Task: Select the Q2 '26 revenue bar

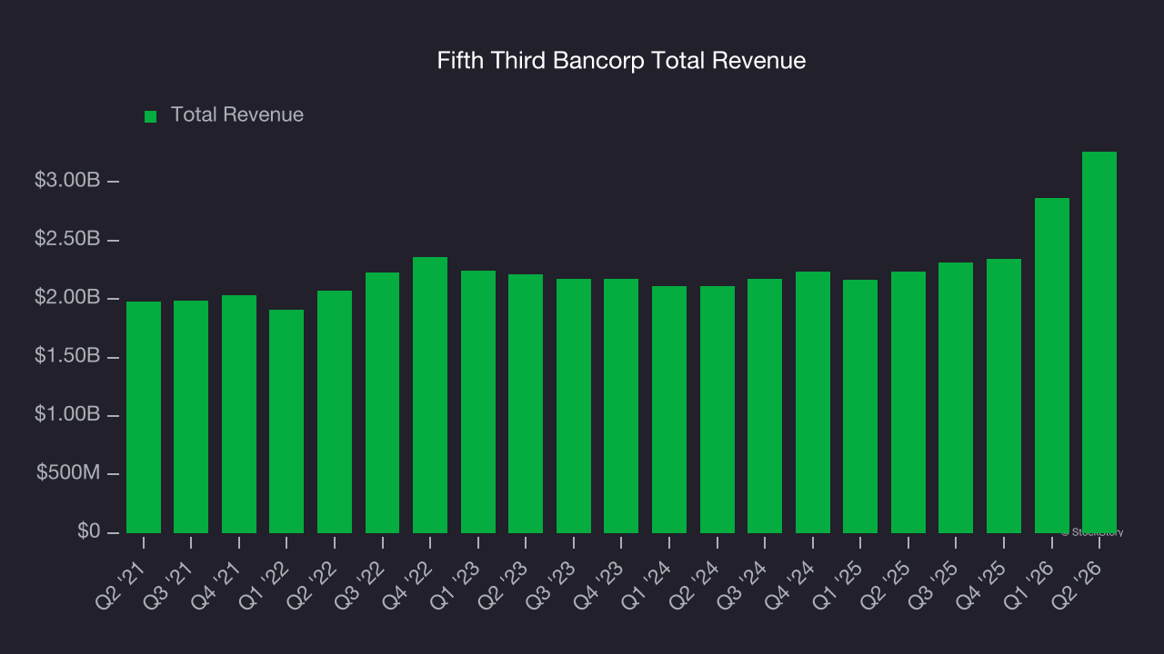Action: [x=1099, y=342]
